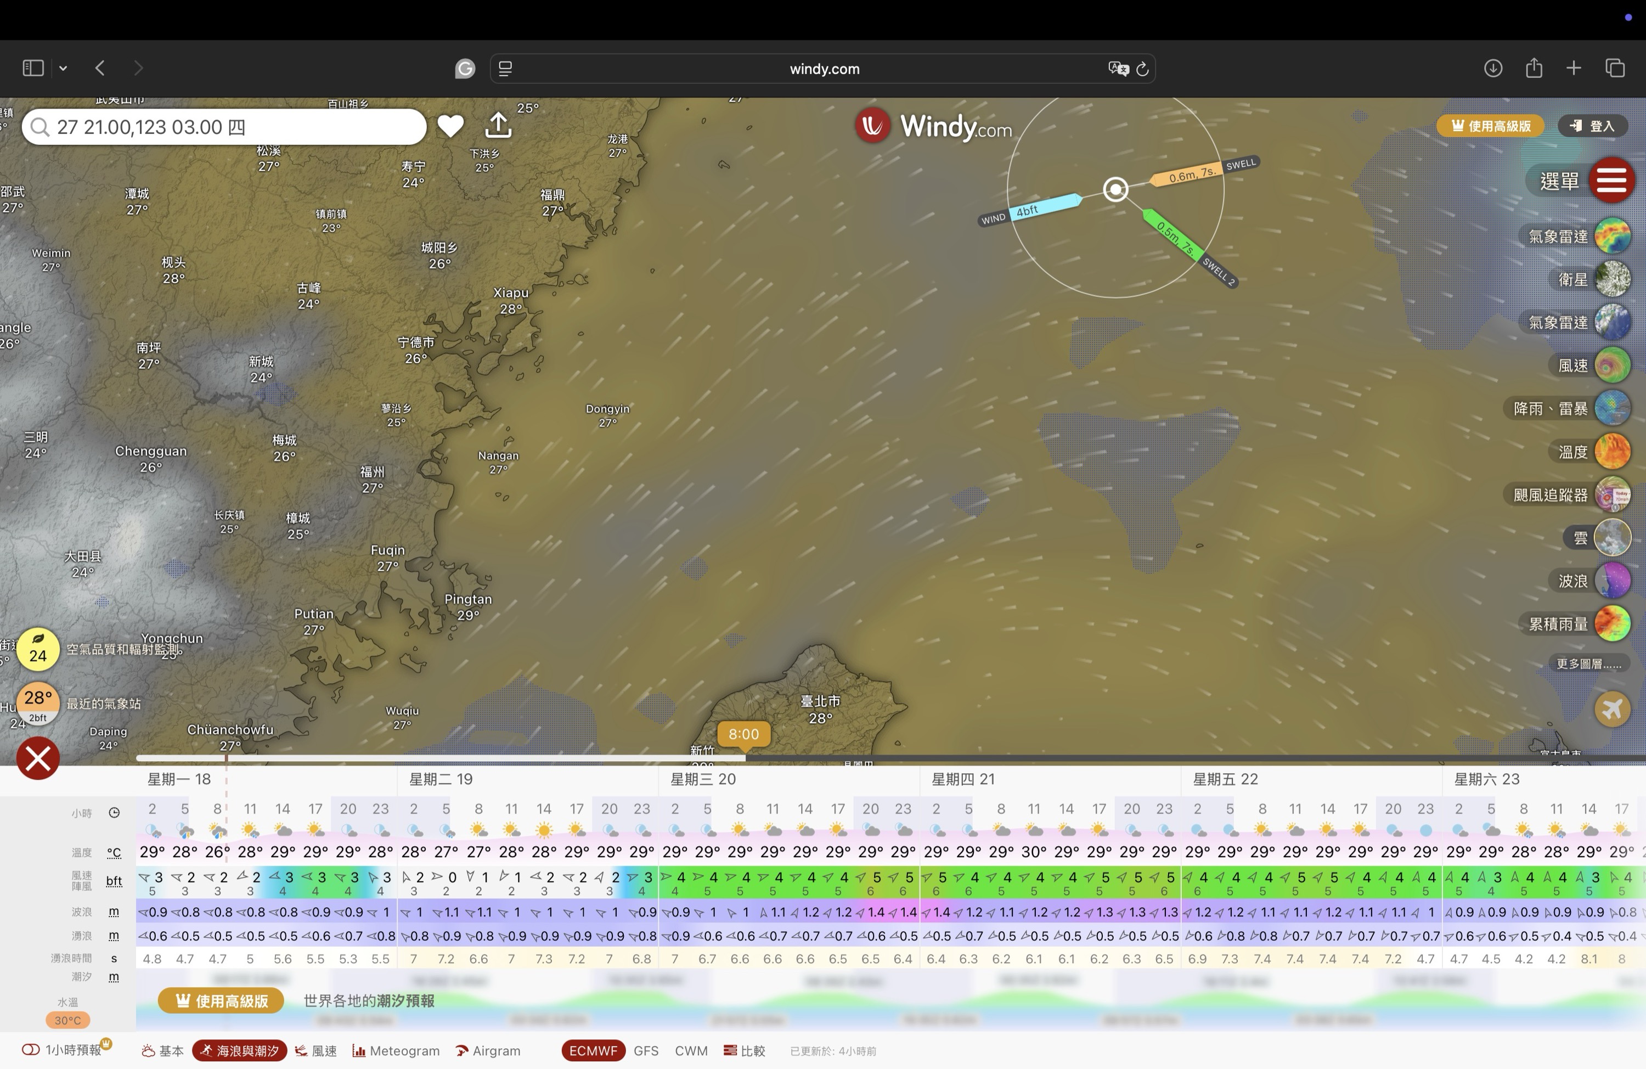1646x1069 pixels.
Task: Switch to the Meteogram tab
Action: [396, 1050]
